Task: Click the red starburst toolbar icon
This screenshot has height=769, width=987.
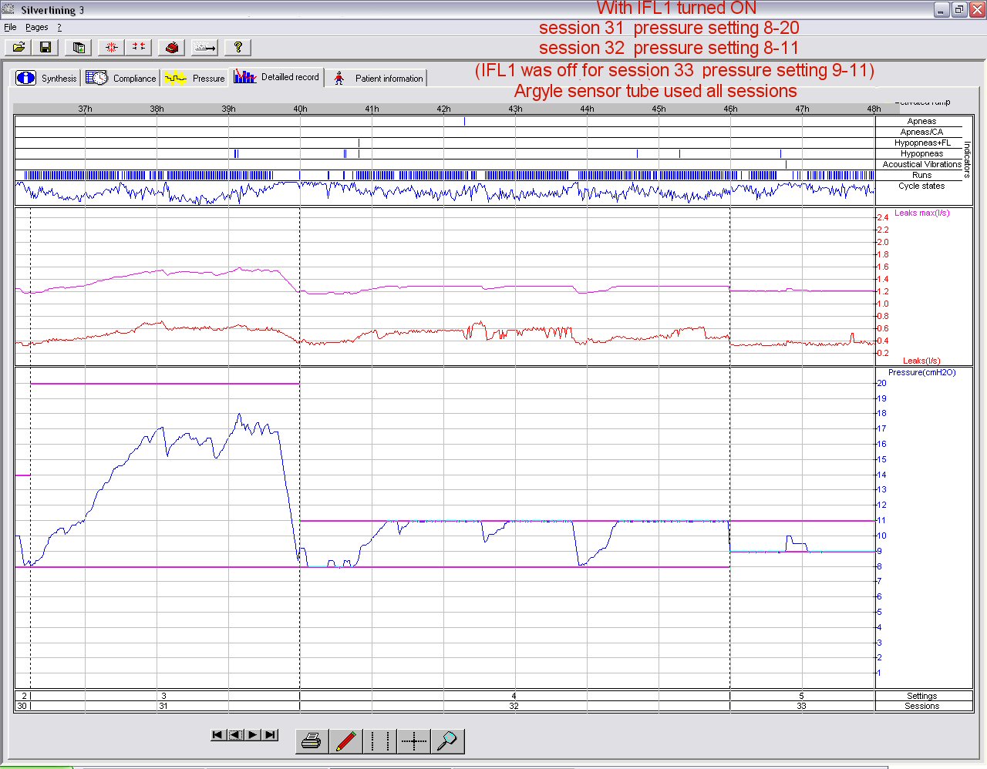Action: [x=111, y=47]
